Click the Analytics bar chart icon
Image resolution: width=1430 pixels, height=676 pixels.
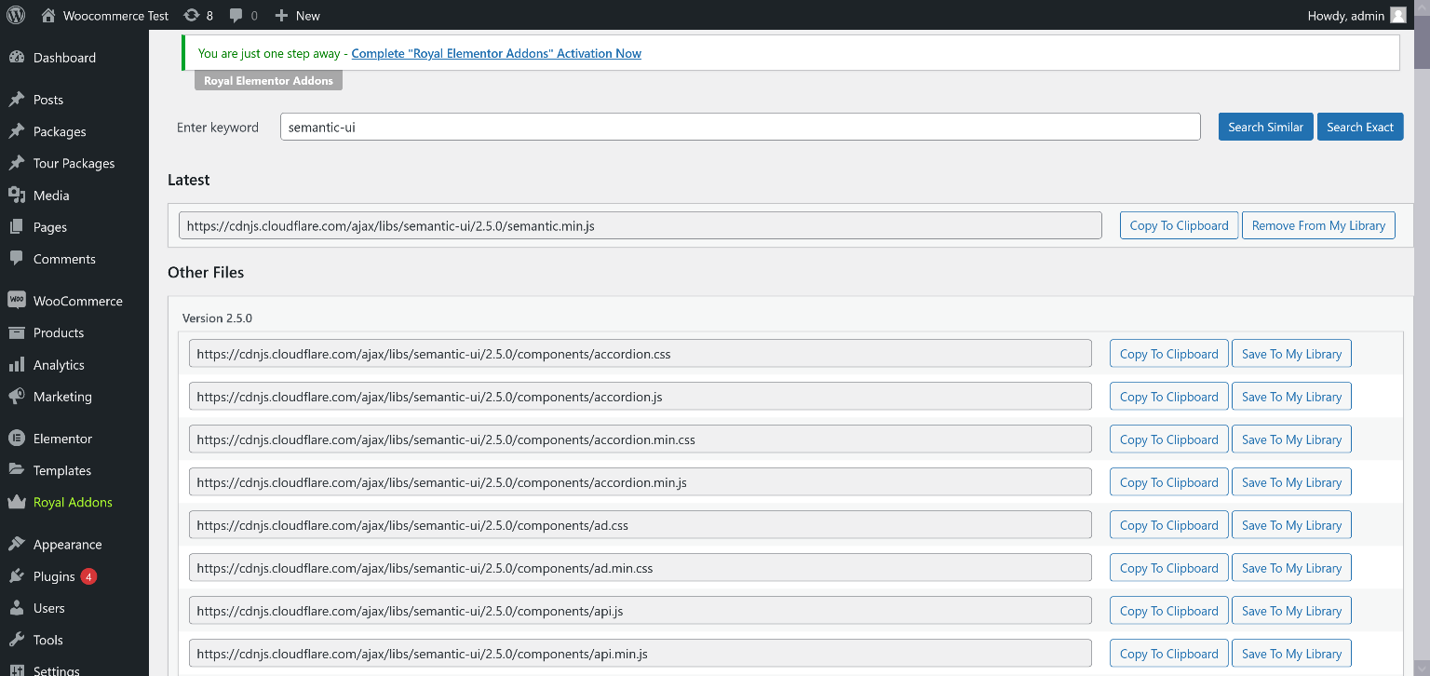tap(17, 364)
